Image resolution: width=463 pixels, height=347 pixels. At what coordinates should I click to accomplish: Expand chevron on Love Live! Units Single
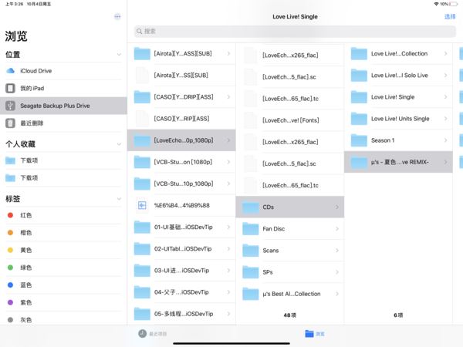(x=445, y=119)
